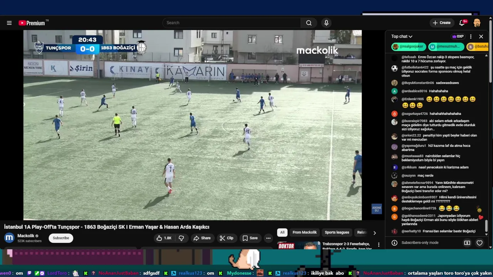Open chat options three-dot menu
The width and height of the screenshot is (493, 277).
pos(471,37)
